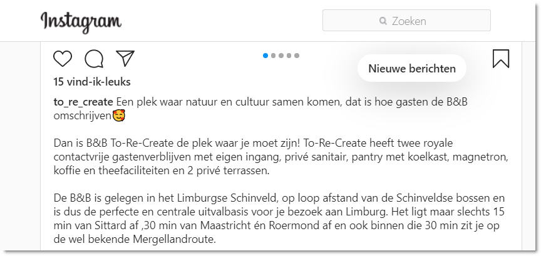Open comments via the speech bubble icon
541x256 pixels.
pyautogui.click(x=94, y=59)
